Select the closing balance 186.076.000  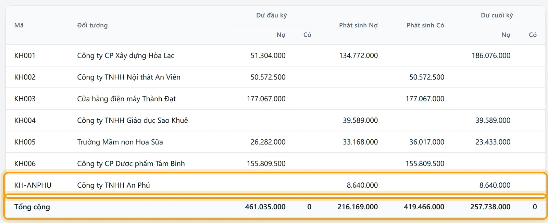tap(491, 55)
